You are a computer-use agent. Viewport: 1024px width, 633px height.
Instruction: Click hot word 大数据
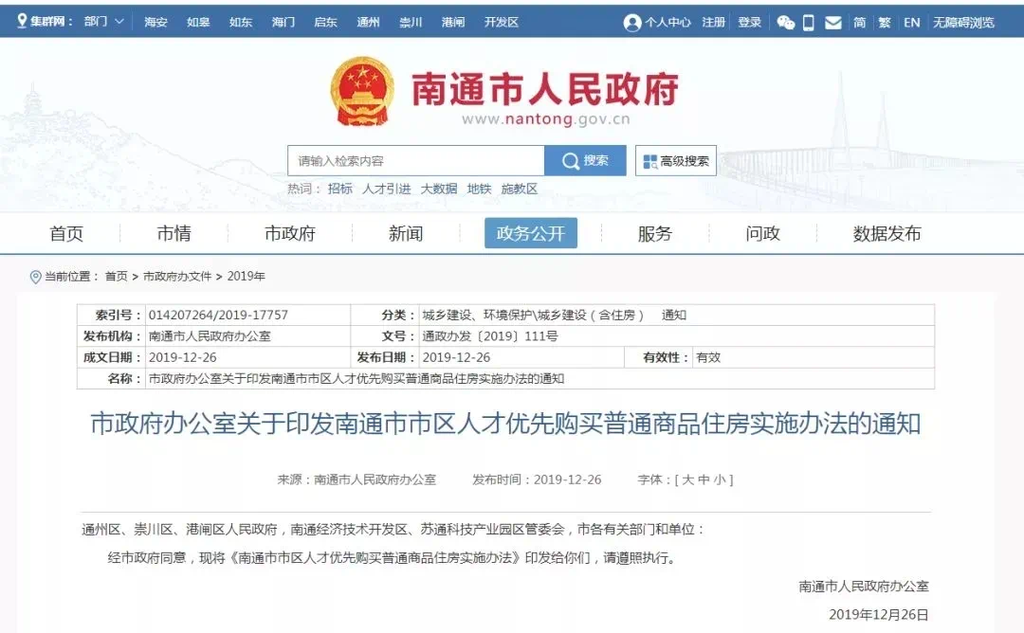pos(439,189)
